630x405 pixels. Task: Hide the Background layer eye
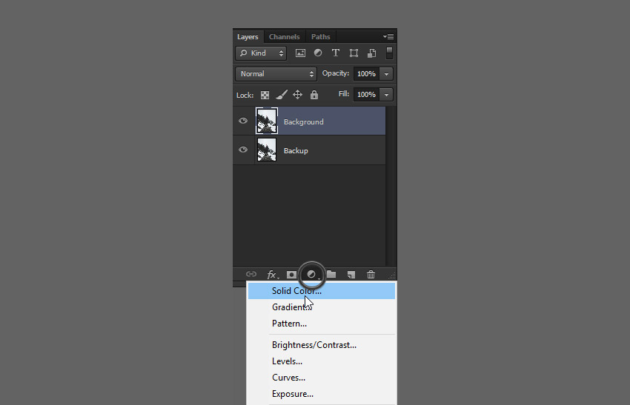[243, 121]
